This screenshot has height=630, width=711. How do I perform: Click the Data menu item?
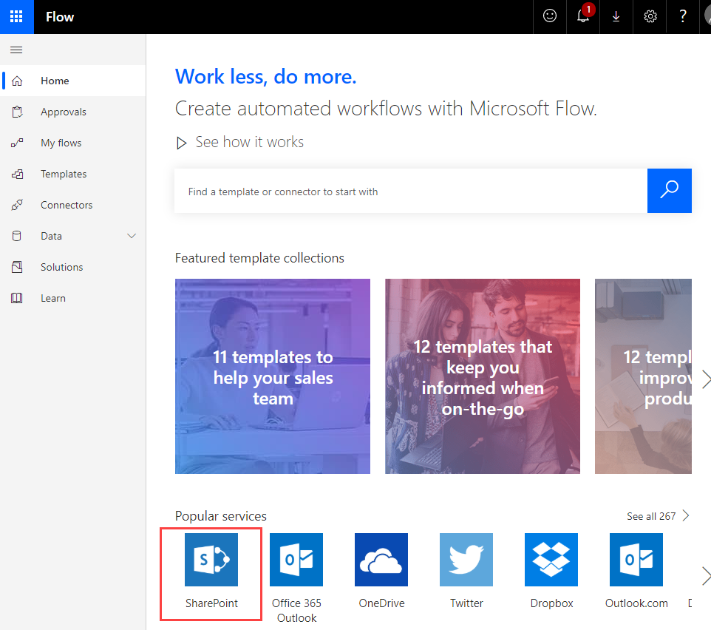pyautogui.click(x=73, y=236)
